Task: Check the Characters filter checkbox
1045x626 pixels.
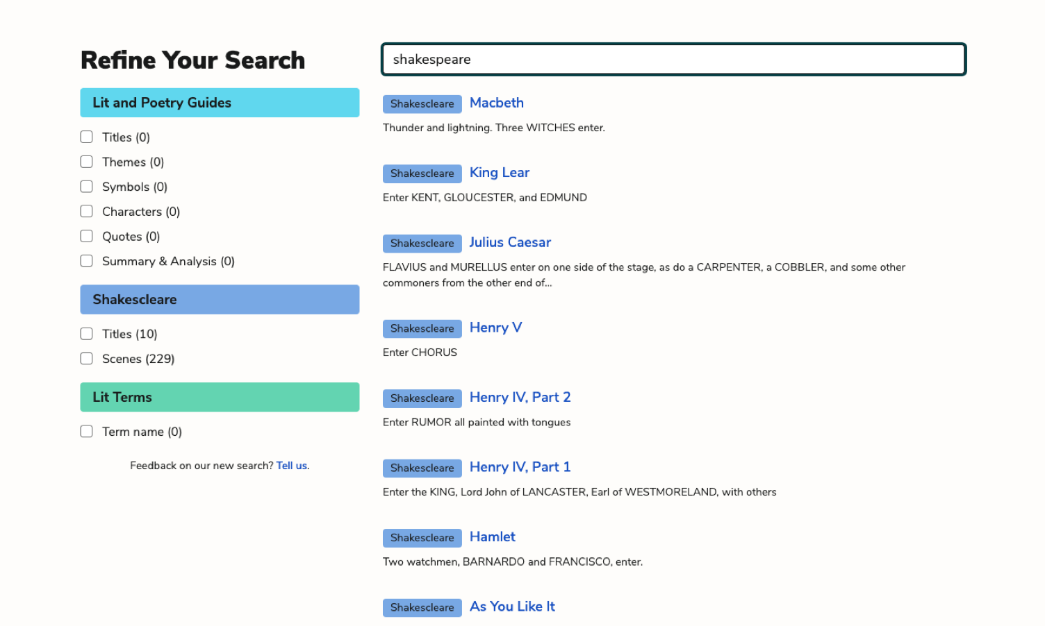Action: 86,211
